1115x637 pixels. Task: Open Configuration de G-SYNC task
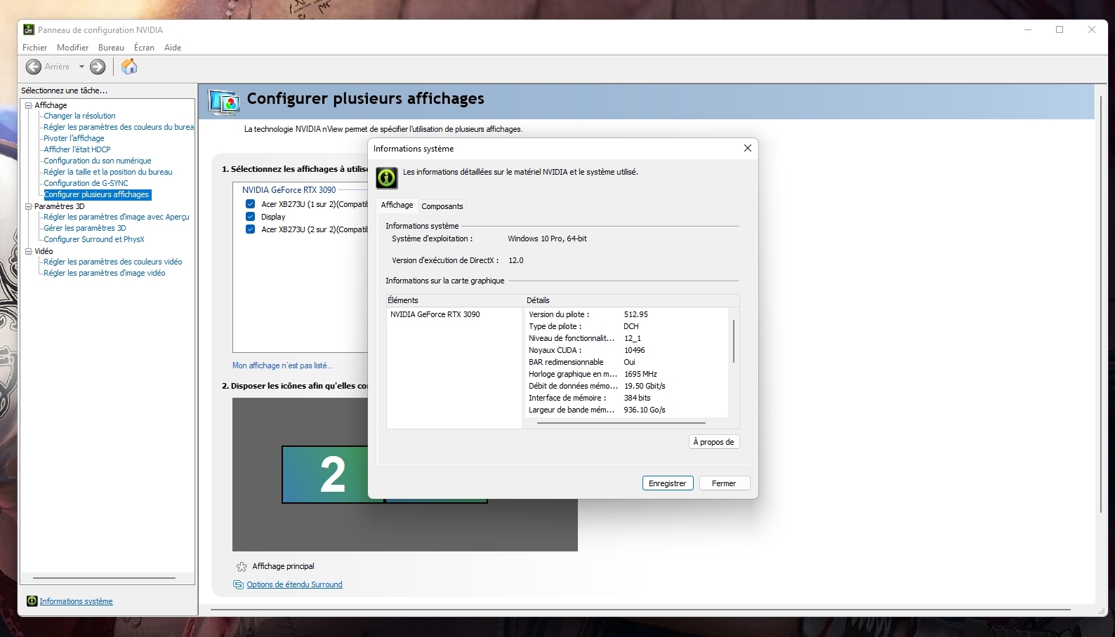[86, 183]
